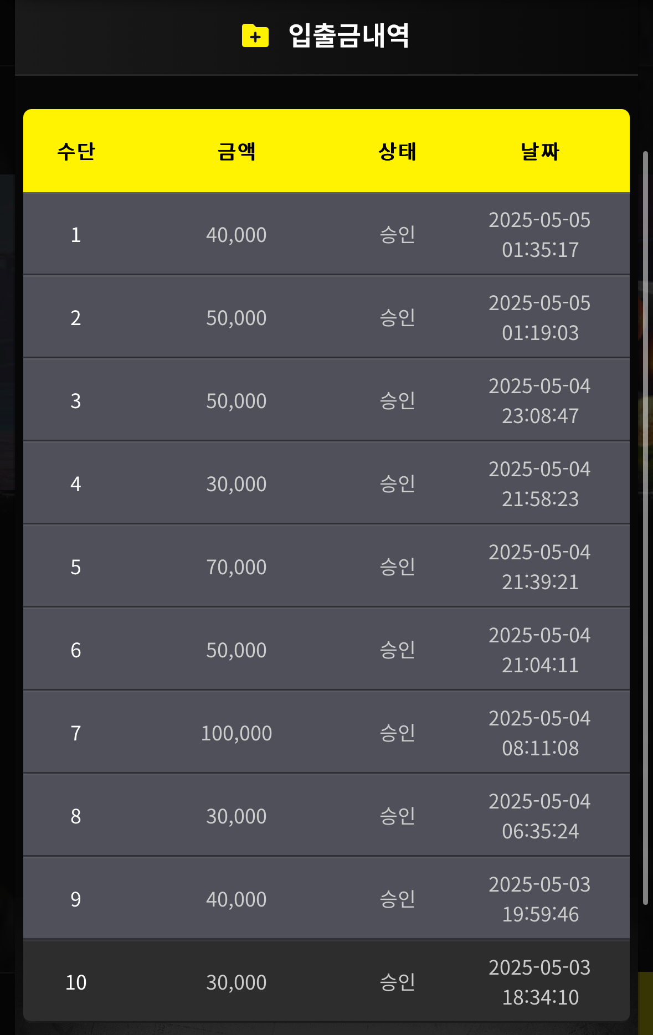Click row number 3
The width and height of the screenshot is (653, 1035).
click(76, 401)
